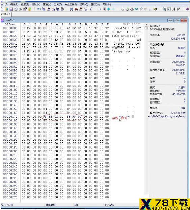Click the Open folder toolbar icon
The image size is (190, 210).
coord(6,9)
